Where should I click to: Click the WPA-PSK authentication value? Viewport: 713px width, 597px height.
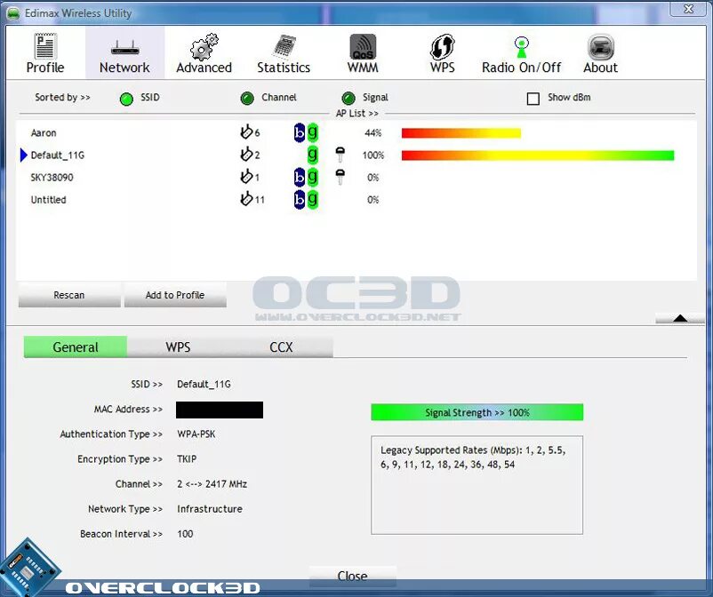pyautogui.click(x=196, y=434)
